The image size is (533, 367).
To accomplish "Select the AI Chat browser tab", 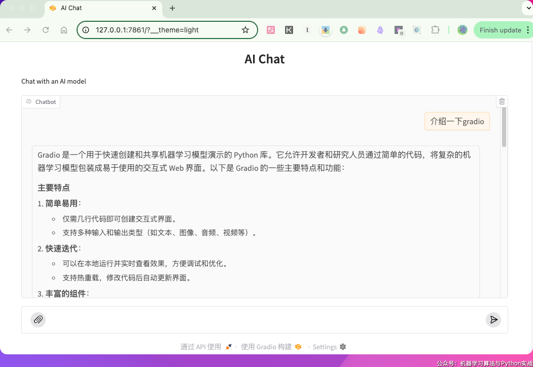I will point(103,9).
